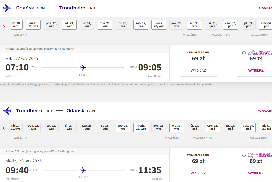This screenshot has height=182, width=272.
Task: Select outbound date niedz. 28, wrz
Action: point(159,25)
